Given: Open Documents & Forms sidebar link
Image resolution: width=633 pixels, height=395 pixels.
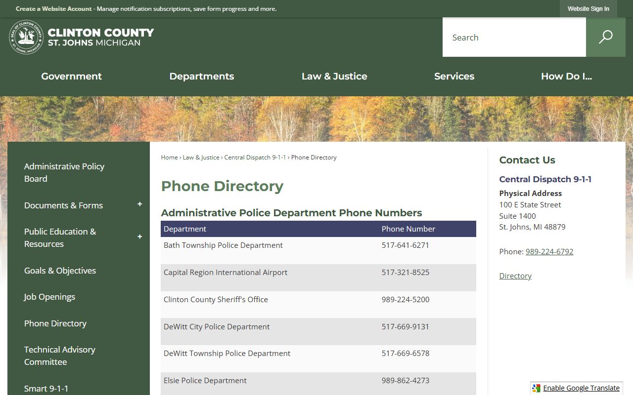Looking at the screenshot, I should [63, 205].
